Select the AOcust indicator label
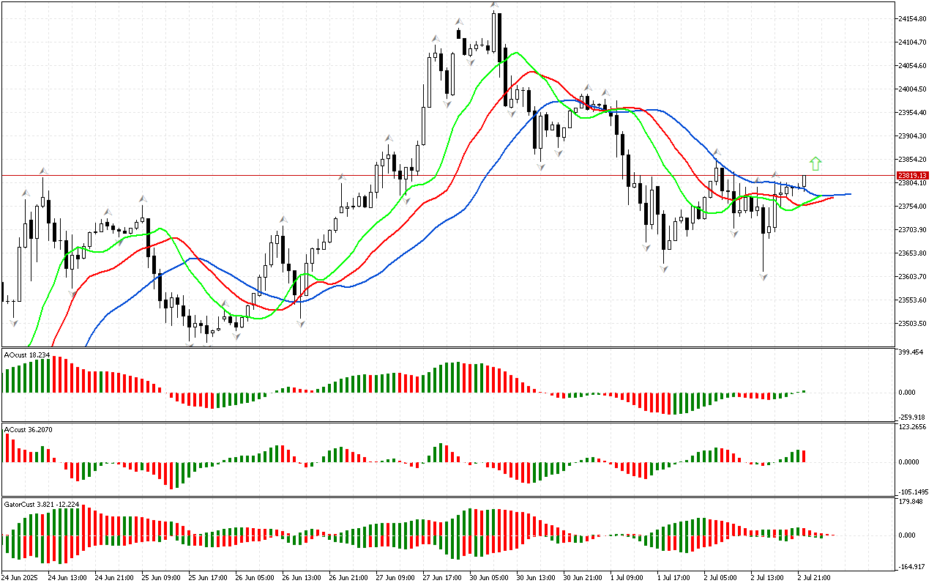This screenshot has height=586, width=937. click(27, 355)
